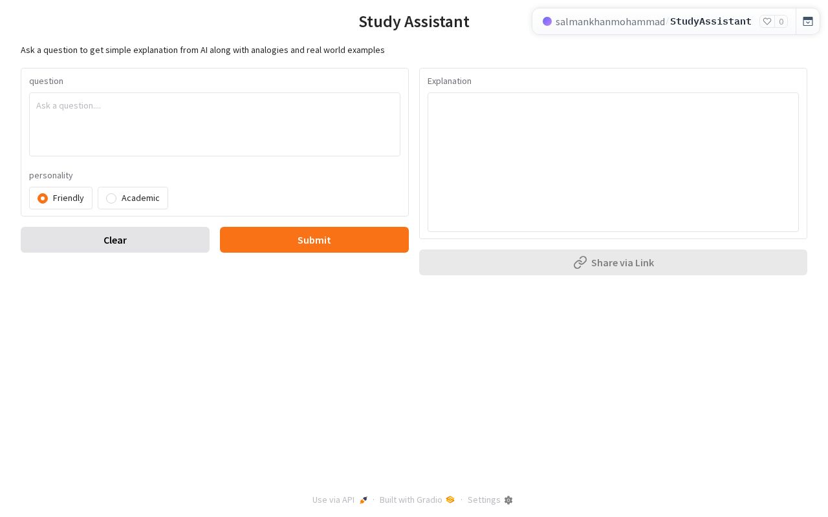Click the 'Ask a question to get simple explanation' description
Screen dimensions: 828x517
(x=202, y=50)
